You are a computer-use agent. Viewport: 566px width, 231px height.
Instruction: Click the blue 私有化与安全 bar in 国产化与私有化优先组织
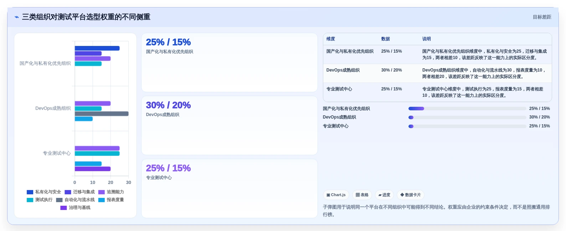[97, 48]
